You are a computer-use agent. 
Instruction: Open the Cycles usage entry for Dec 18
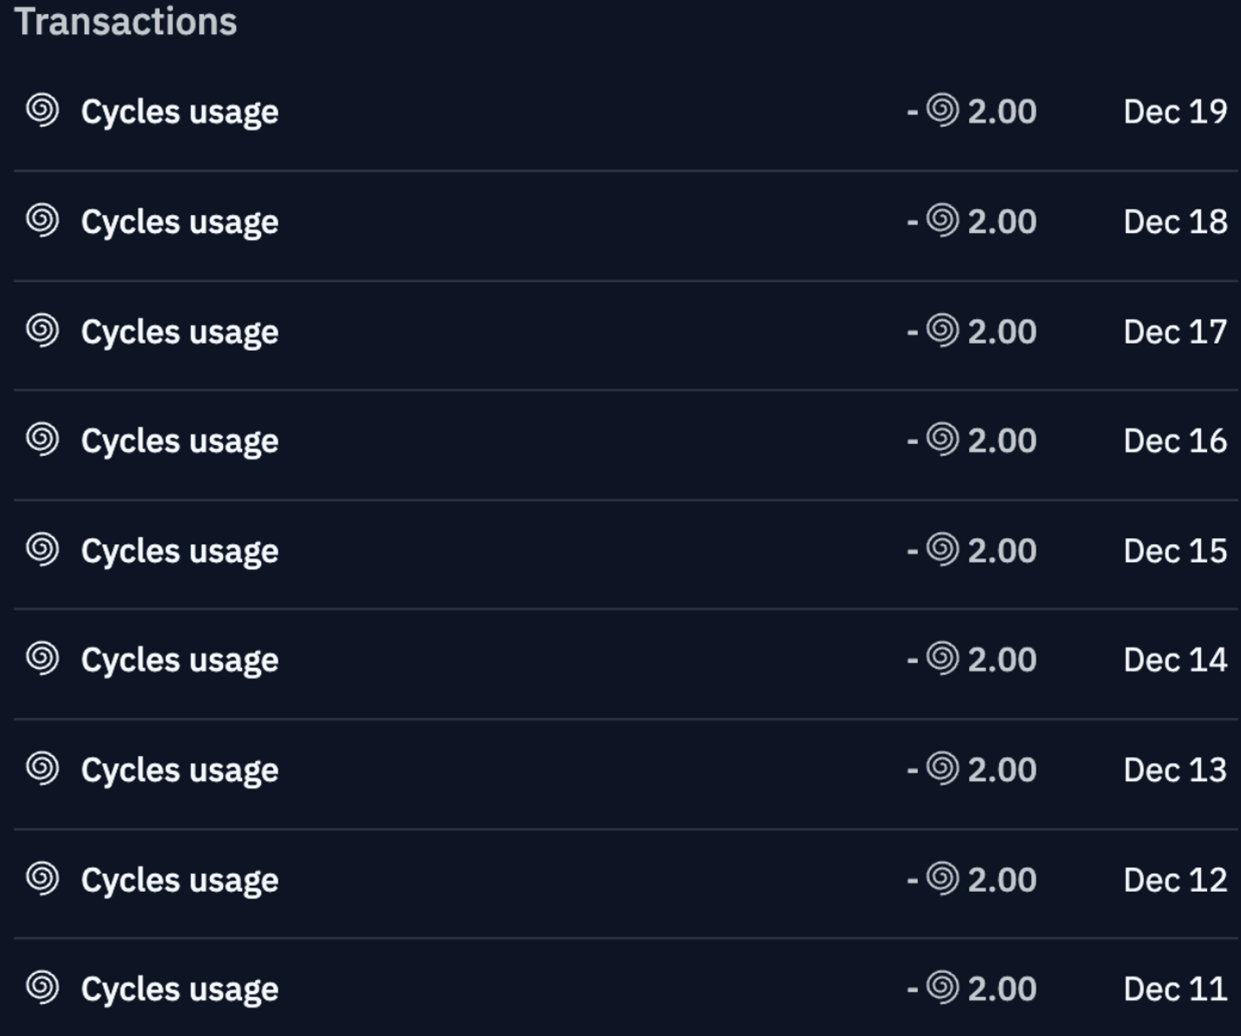click(180, 222)
